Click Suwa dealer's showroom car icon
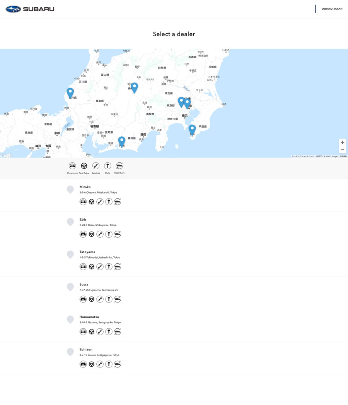 pyautogui.click(x=83, y=299)
